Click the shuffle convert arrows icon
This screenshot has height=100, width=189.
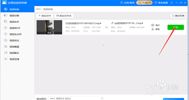pyautogui.click(x=106, y=27)
